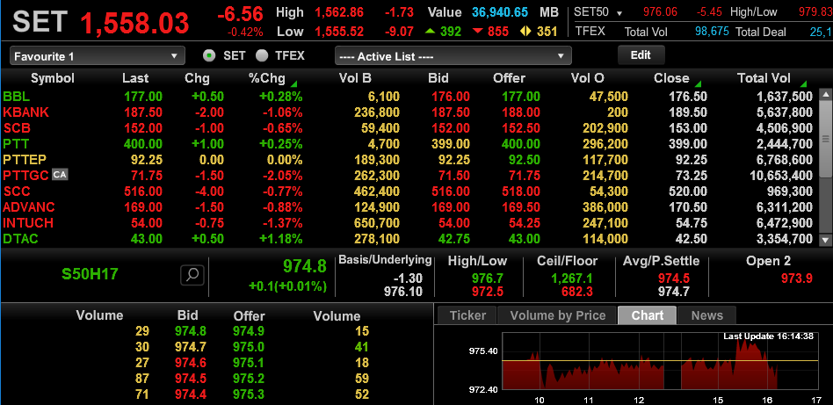833x405 pixels.
Task: Switch to the Ticker tab
Action: pos(467,315)
